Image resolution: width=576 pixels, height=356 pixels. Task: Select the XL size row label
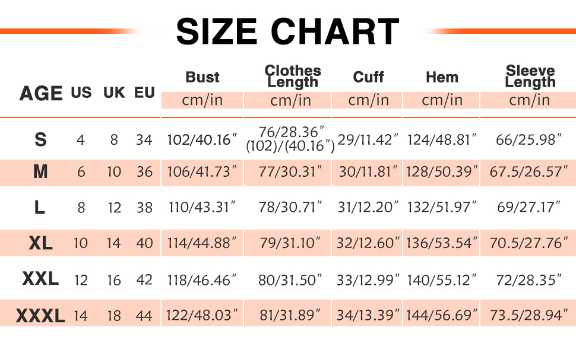coord(40,243)
